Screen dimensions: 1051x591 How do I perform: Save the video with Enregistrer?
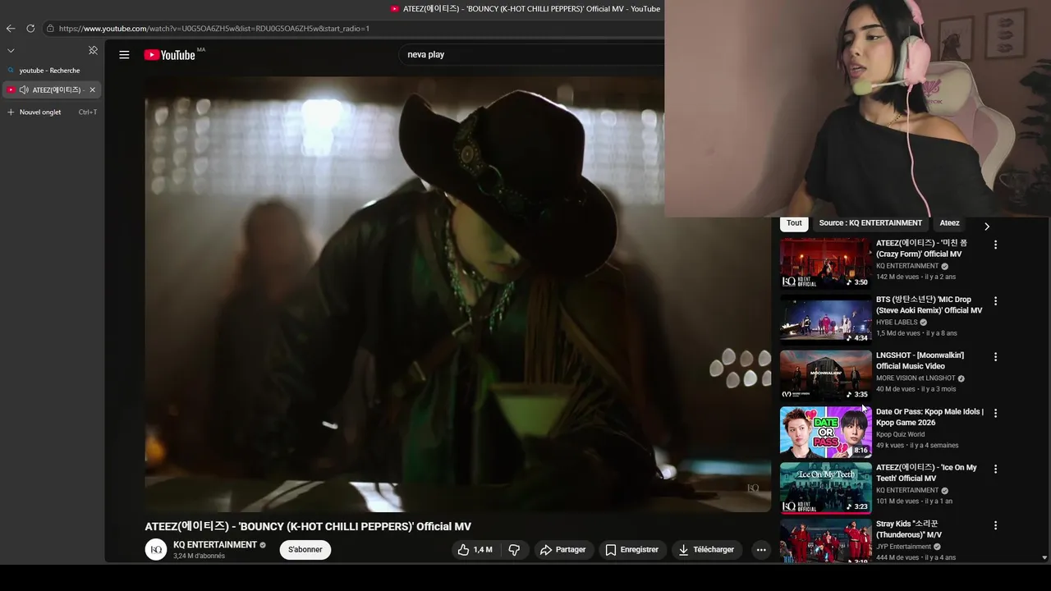(x=632, y=550)
